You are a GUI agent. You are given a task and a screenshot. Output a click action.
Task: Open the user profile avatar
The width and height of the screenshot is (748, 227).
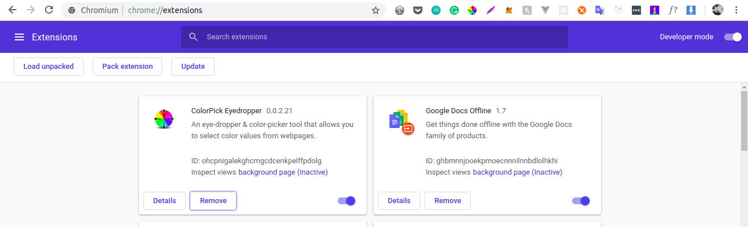tap(718, 10)
